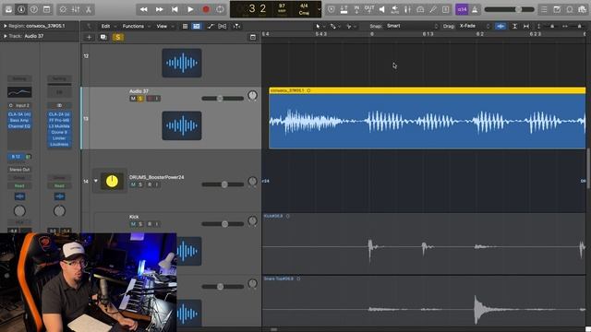The height and width of the screenshot is (332, 591).
Task: Toggle Autopunch Out locator icon
Action: click(x=369, y=9)
